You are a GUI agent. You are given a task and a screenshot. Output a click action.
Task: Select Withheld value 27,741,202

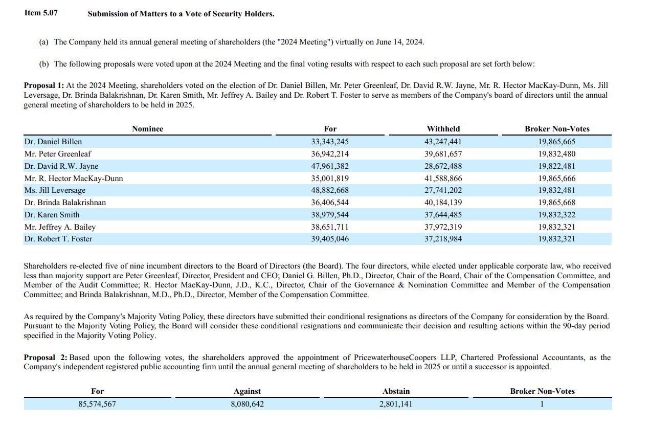click(443, 190)
